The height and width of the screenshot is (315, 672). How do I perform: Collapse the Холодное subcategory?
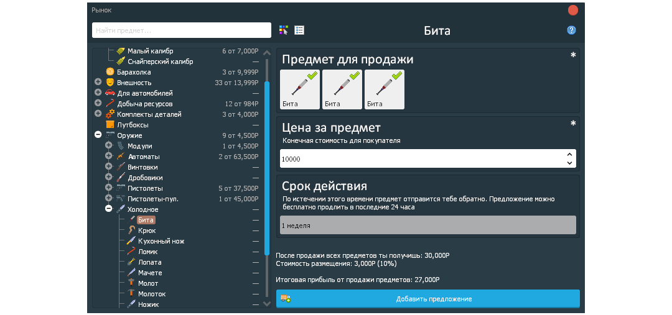tap(108, 209)
